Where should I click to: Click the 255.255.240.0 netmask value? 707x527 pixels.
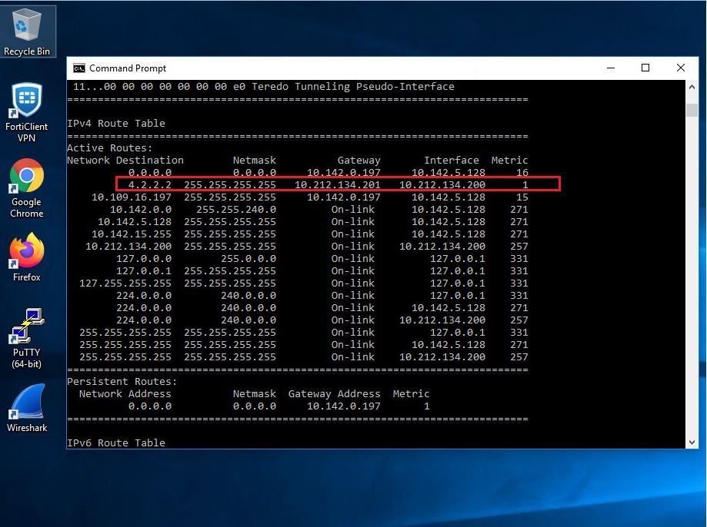coord(236,210)
